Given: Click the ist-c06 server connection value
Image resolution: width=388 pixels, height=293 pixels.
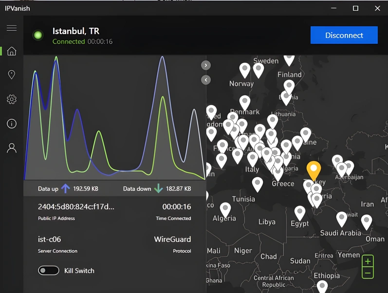Looking at the screenshot, I should click(x=49, y=239).
